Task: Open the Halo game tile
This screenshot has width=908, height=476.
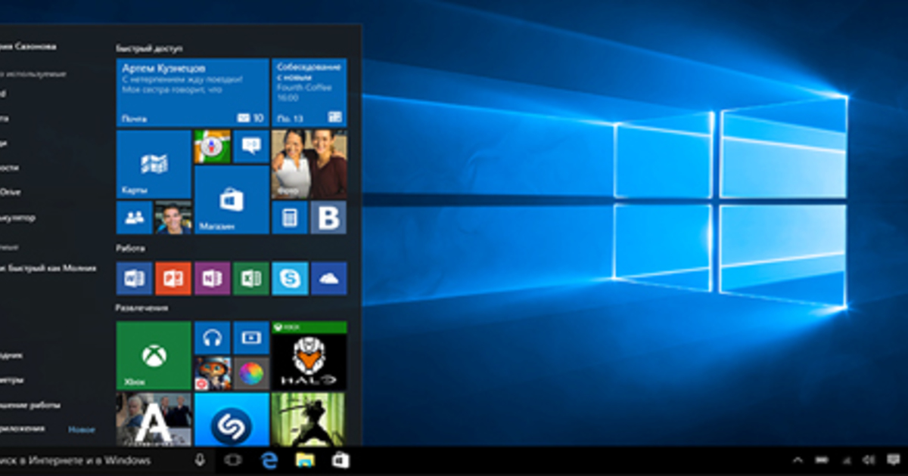Action: pyautogui.click(x=309, y=355)
